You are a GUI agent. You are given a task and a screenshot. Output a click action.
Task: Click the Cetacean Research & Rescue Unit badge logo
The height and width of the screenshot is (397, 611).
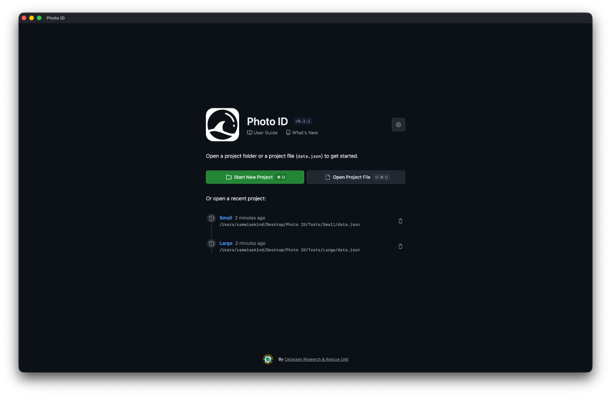tap(268, 359)
